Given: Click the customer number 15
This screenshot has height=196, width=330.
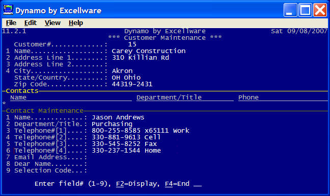Looking at the screenshot, I should 132,44.
